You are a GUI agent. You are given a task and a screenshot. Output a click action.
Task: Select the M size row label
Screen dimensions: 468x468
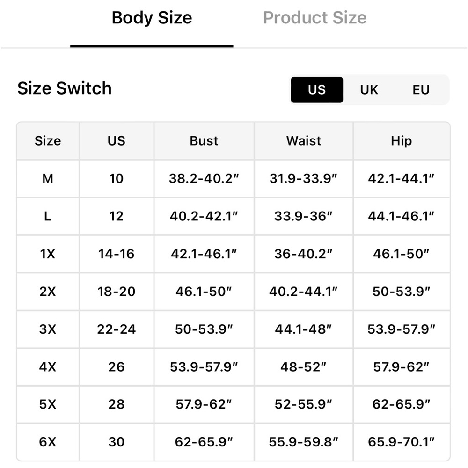click(48, 178)
